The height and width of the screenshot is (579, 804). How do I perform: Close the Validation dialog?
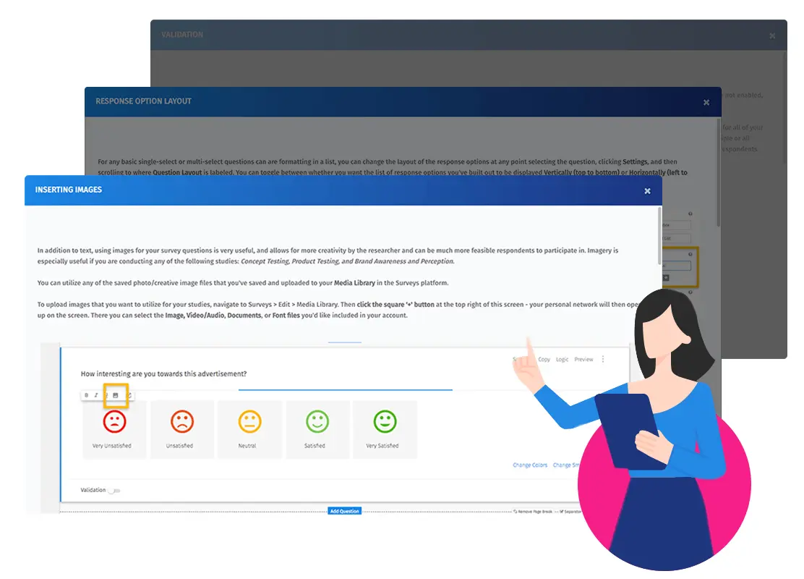coord(772,36)
